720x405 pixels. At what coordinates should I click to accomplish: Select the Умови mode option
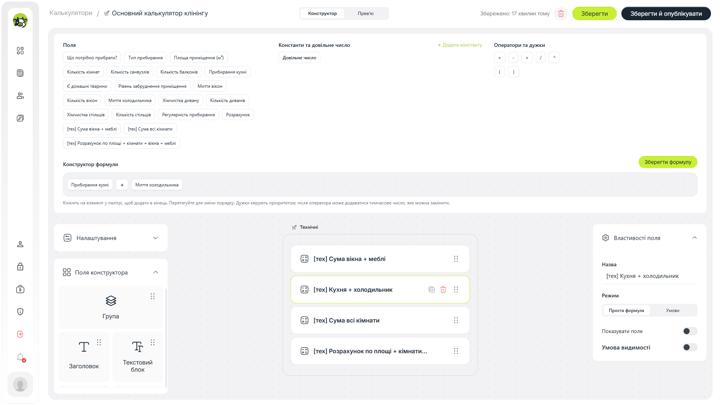click(x=673, y=310)
